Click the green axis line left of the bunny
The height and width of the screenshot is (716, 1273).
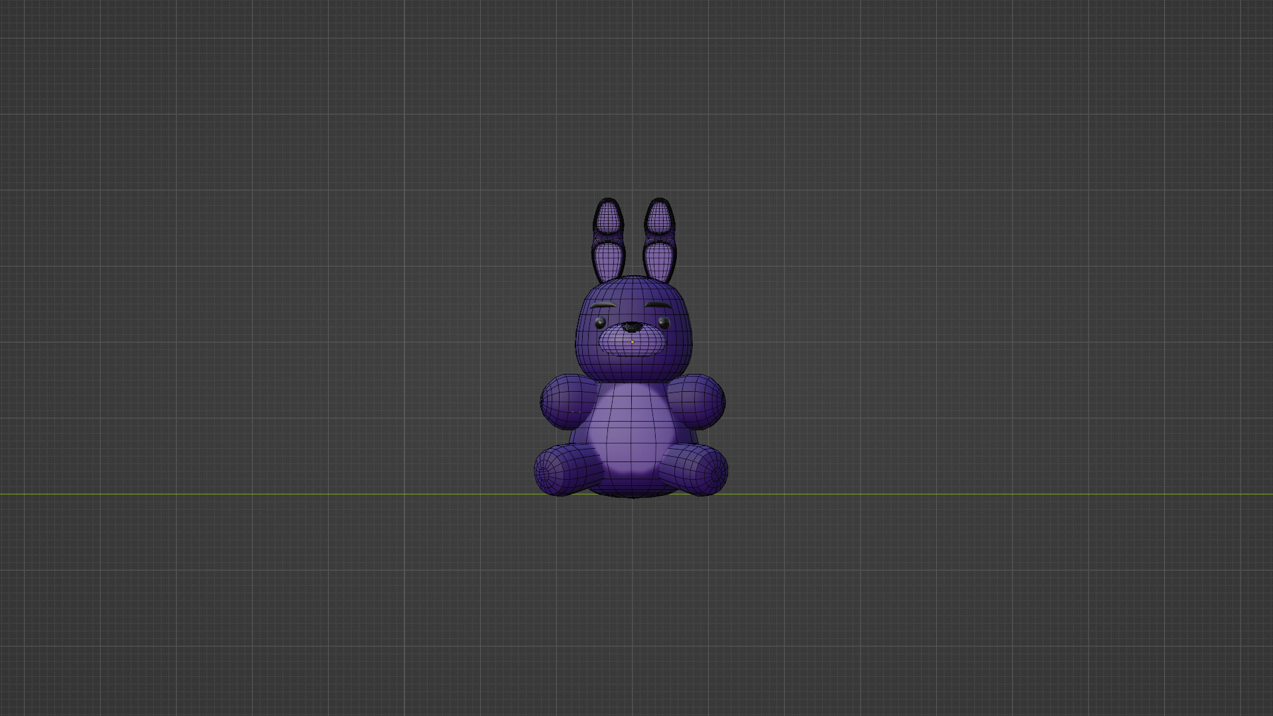click(x=265, y=494)
